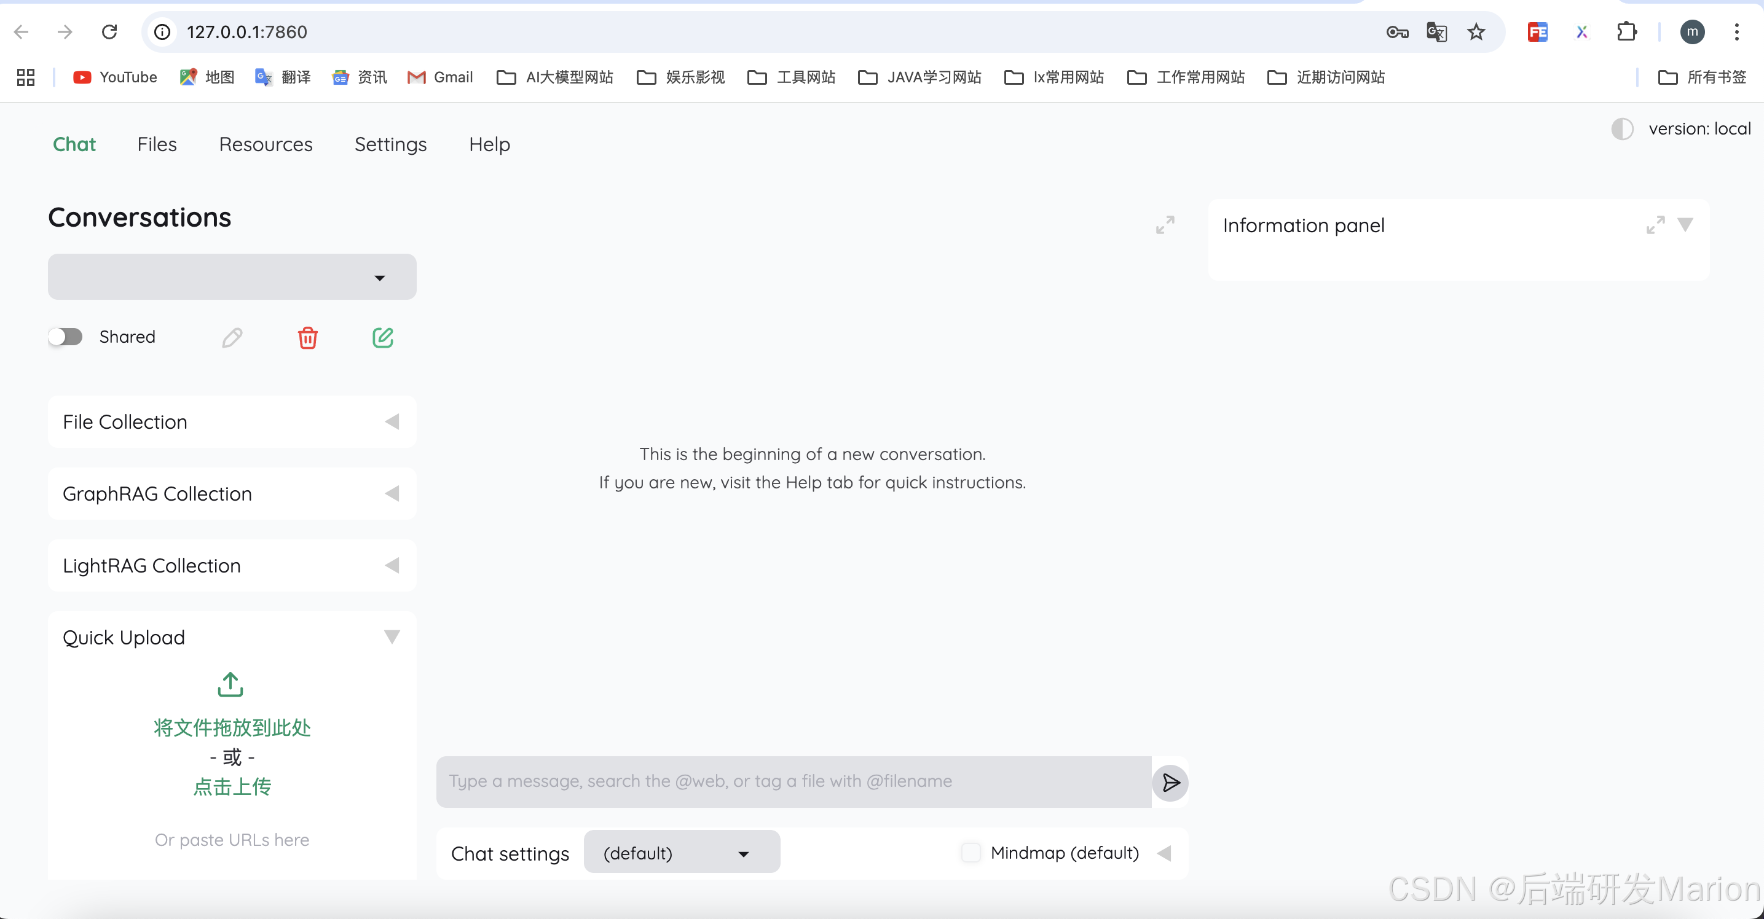
Task: Click the rename conversation pencil icon
Action: 232,337
